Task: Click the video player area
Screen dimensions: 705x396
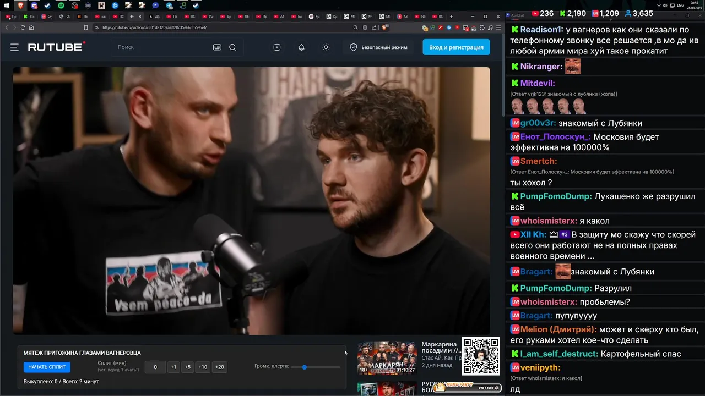Action: coord(251,201)
